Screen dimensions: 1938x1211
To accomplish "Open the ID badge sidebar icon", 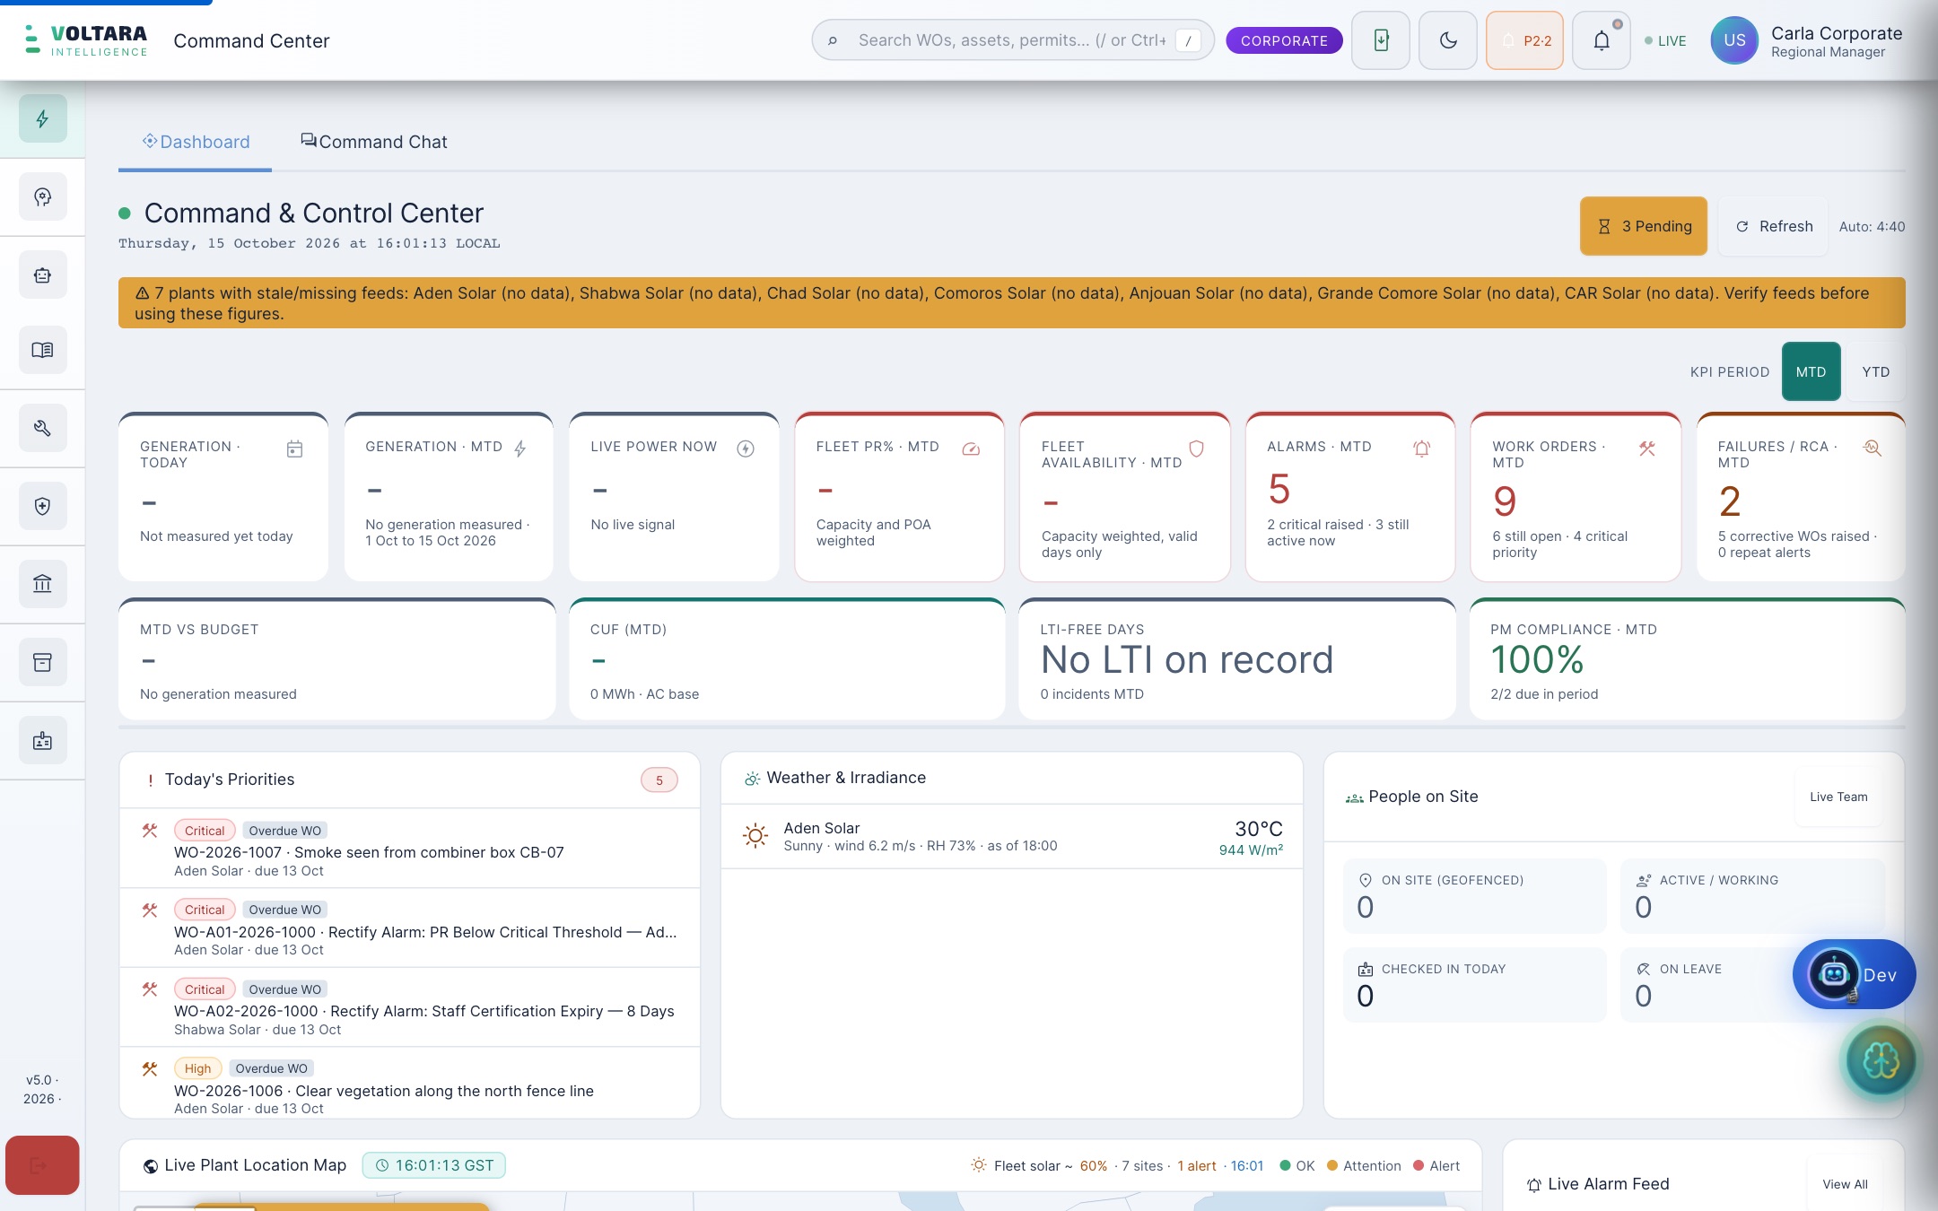I will click(x=42, y=740).
